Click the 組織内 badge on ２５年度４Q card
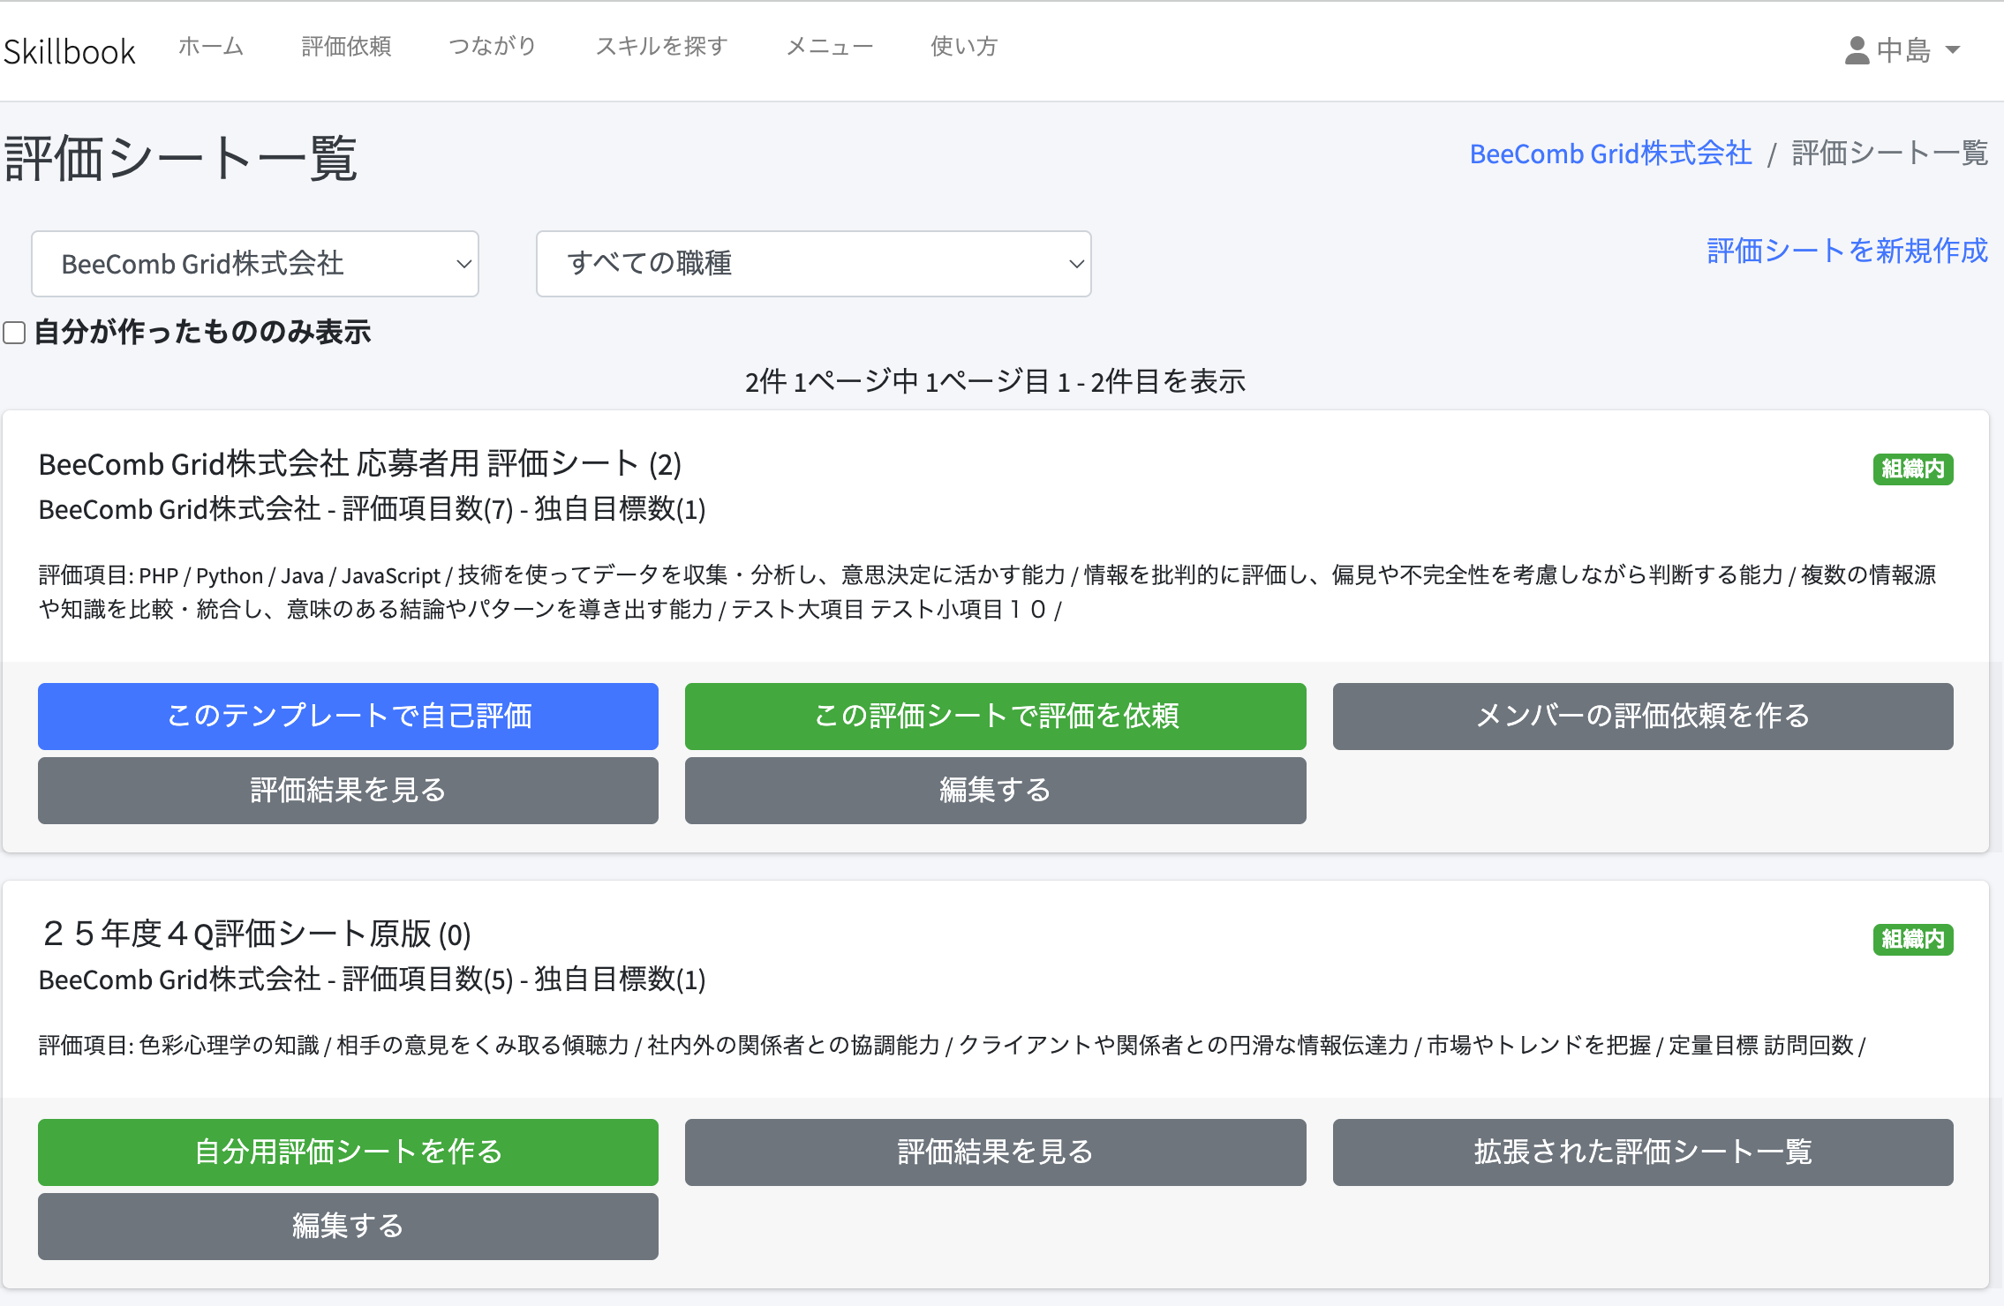This screenshot has height=1306, width=2004. pyautogui.click(x=1913, y=939)
